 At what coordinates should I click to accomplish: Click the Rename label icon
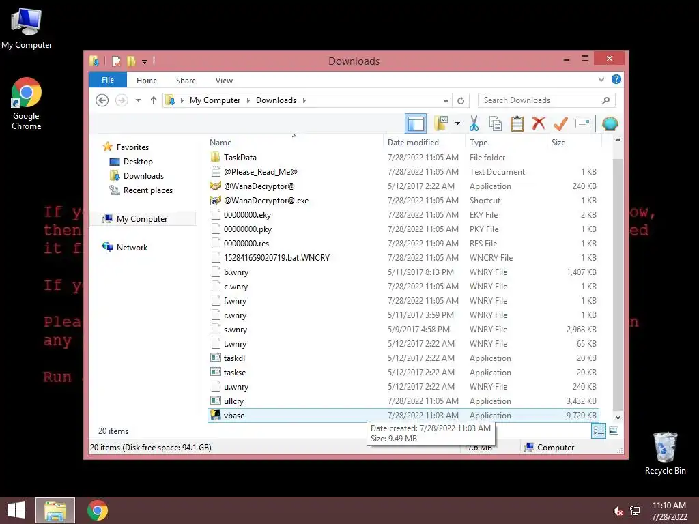point(583,123)
